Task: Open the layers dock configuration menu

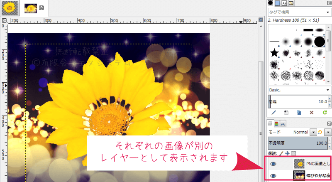Action: 329,123
